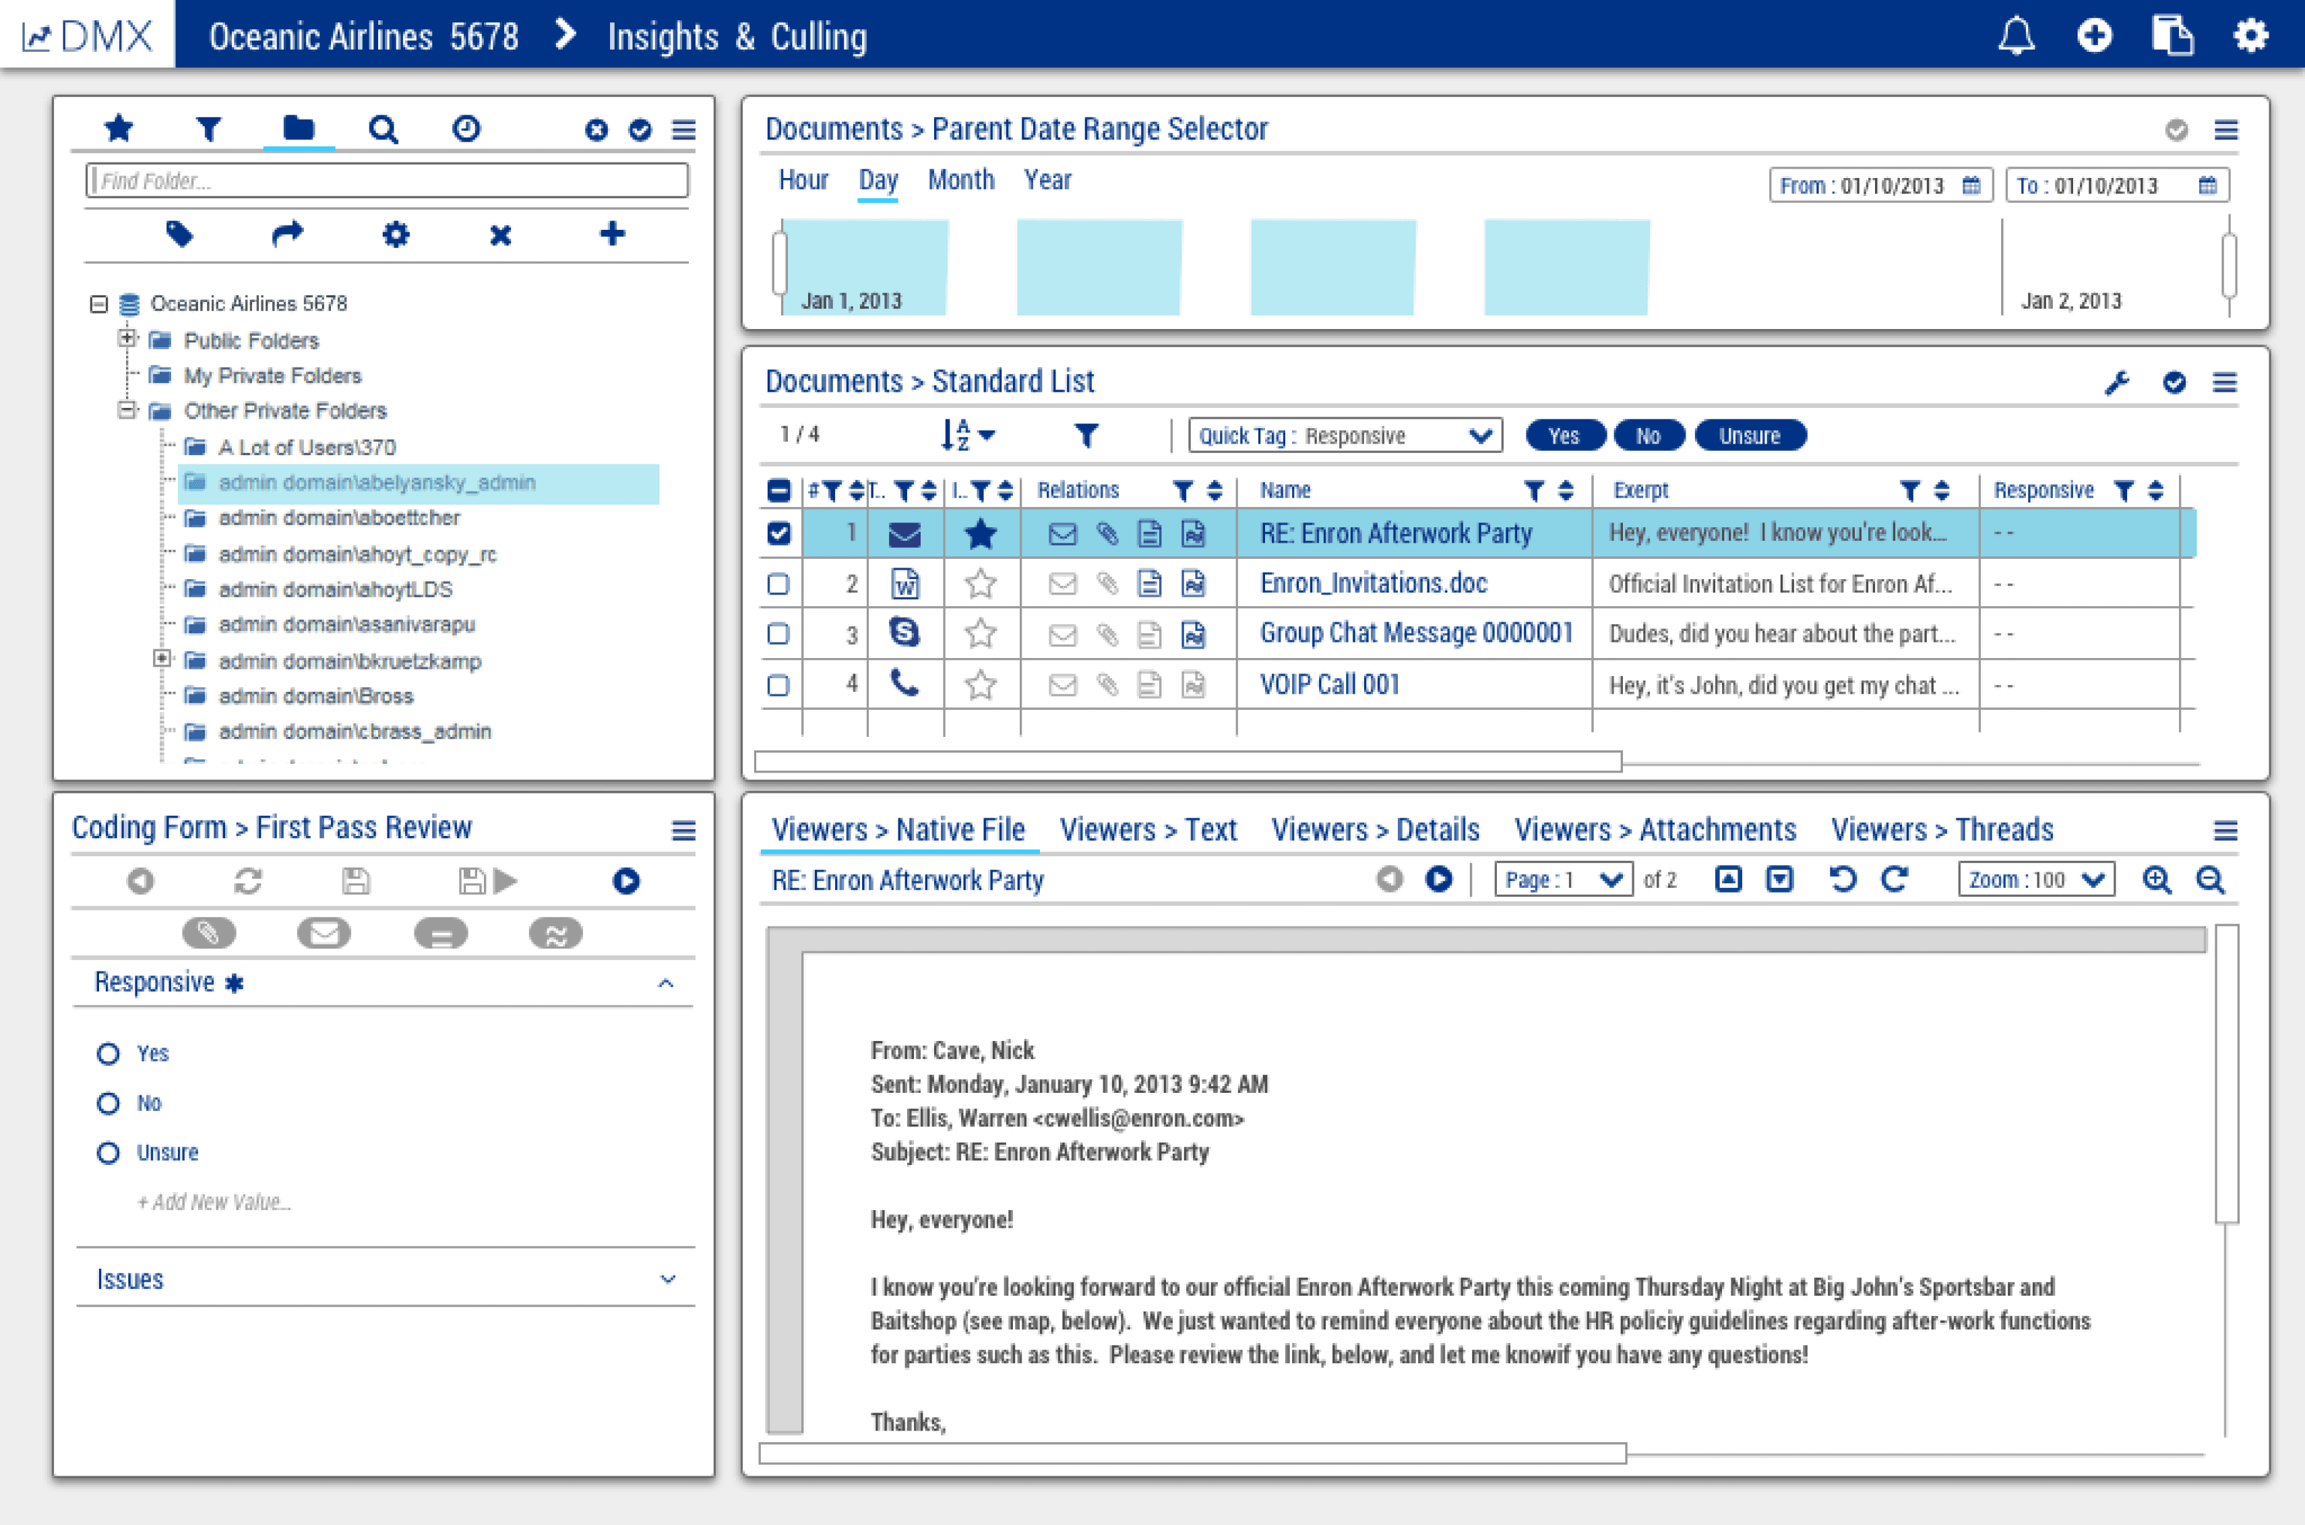2305x1525 pixels.
Task: Open the VOIP Call 001 document link
Action: (1329, 685)
